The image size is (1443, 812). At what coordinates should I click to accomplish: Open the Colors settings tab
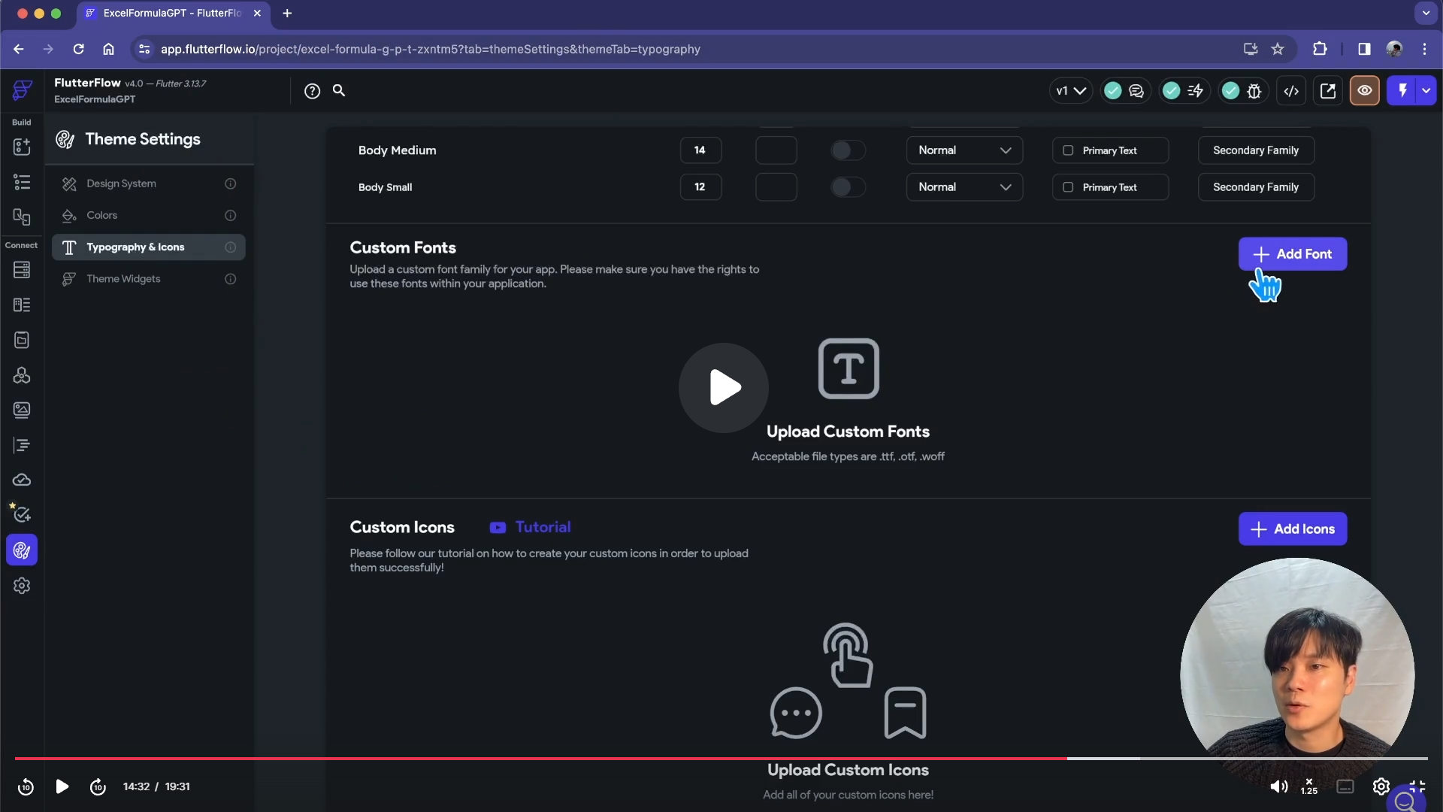point(149,215)
